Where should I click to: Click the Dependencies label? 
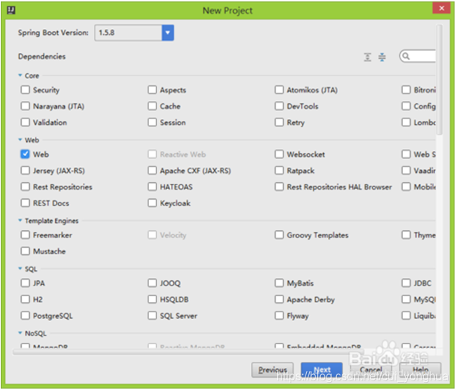pos(42,57)
